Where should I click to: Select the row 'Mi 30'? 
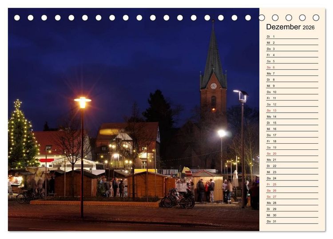pos(292,215)
